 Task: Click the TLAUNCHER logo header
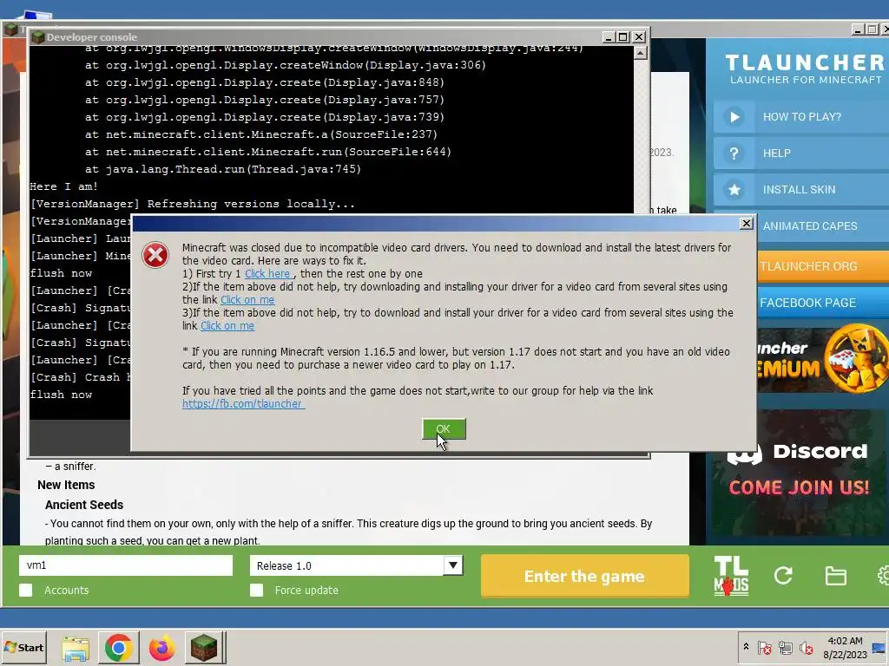pos(804,69)
